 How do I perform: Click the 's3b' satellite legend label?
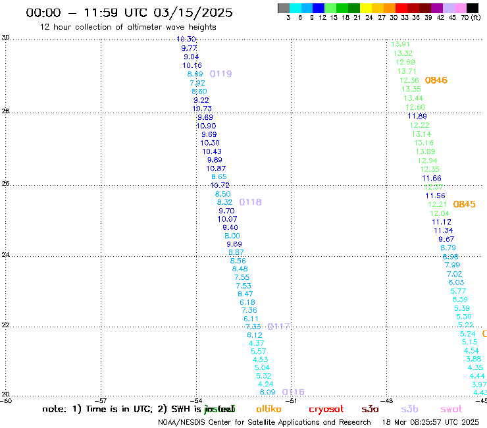[409, 409]
